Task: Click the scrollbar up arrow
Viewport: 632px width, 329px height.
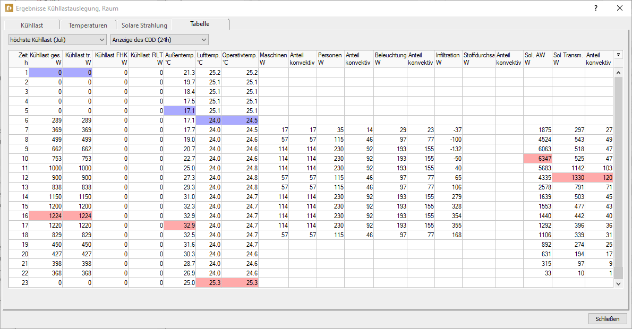Action: click(618, 73)
